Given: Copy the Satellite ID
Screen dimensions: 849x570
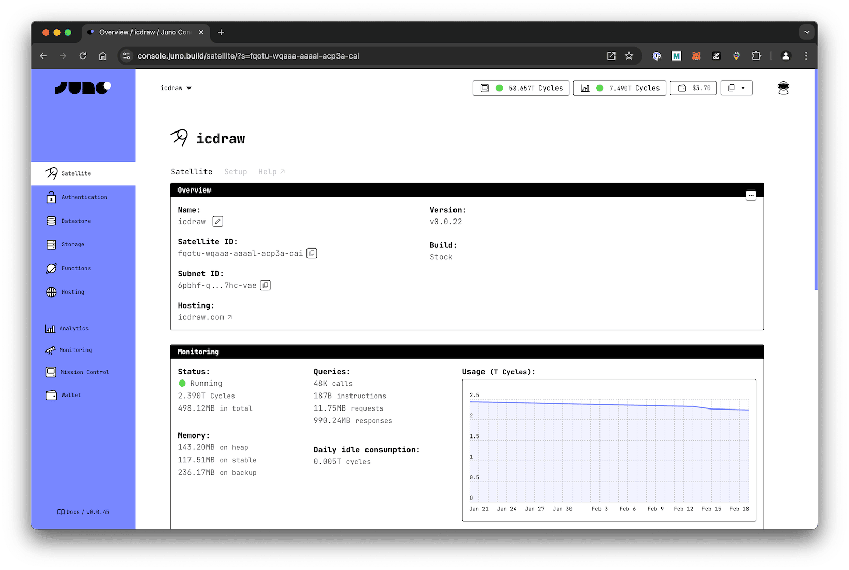Looking at the screenshot, I should [x=312, y=253].
